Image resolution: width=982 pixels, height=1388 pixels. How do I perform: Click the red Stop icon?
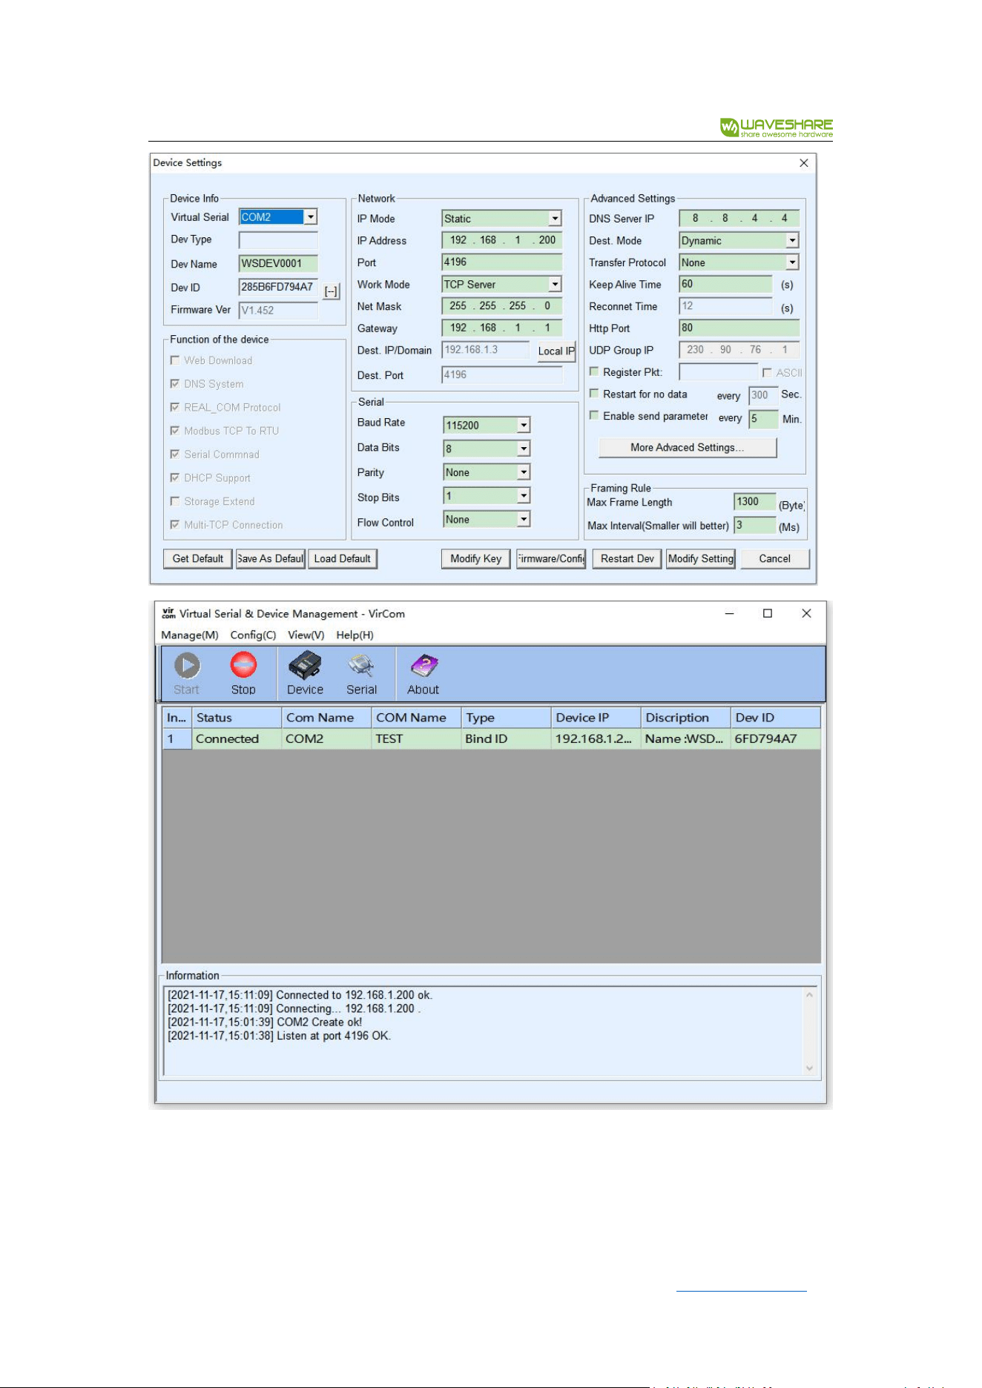pyautogui.click(x=243, y=665)
